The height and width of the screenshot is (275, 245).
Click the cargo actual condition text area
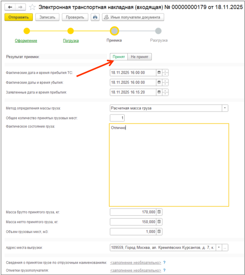pyautogui.click(x=169, y=165)
